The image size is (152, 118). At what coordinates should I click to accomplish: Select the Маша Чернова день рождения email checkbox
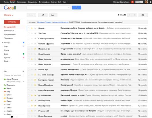tap(28, 59)
